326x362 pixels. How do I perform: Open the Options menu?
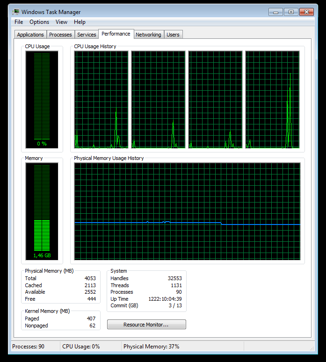pyautogui.click(x=39, y=22)
